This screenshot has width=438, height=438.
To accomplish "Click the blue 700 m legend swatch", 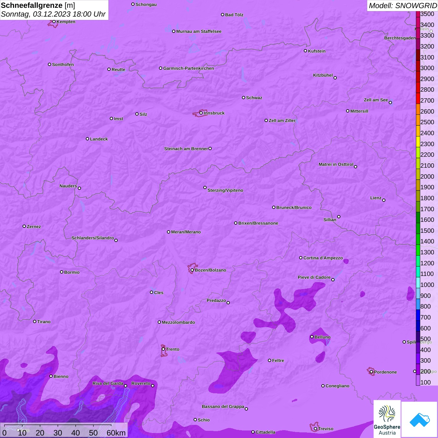I will pos(418,315).
